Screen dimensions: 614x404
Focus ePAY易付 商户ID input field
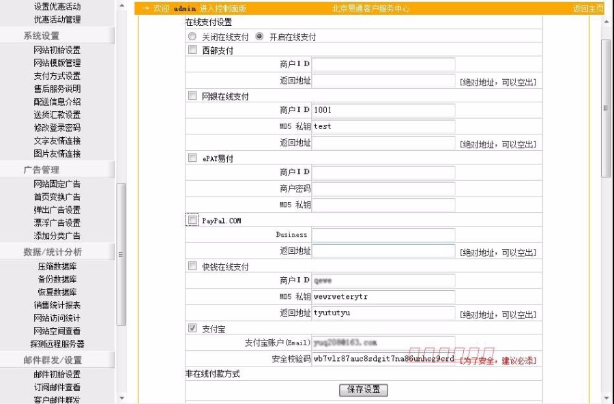tap(383, 173)
